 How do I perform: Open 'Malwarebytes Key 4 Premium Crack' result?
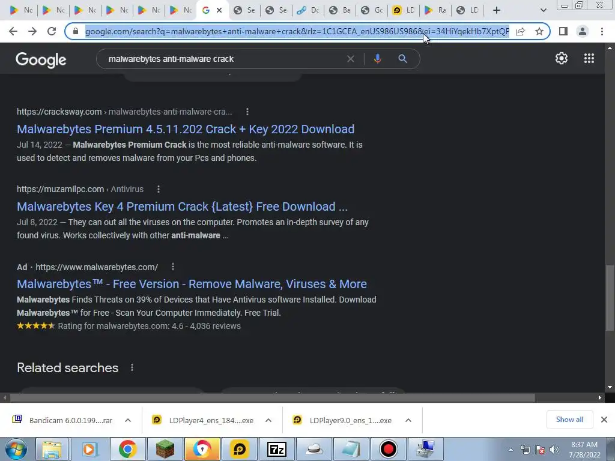[182, 206]
